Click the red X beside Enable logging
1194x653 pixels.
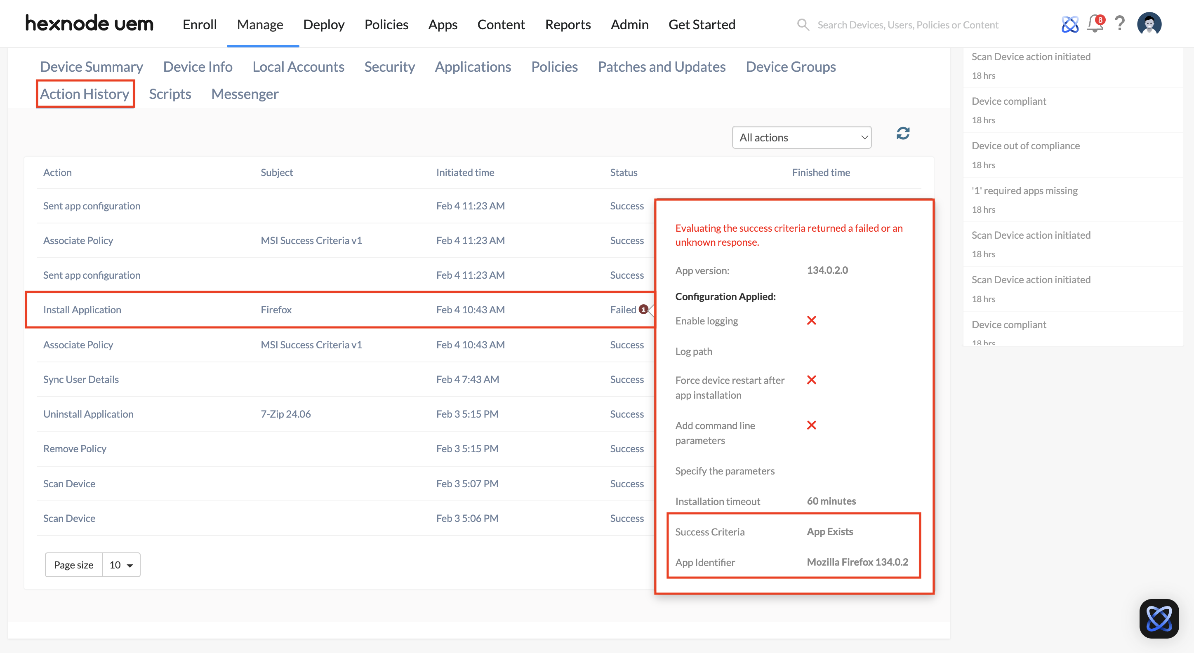[811, 320]
